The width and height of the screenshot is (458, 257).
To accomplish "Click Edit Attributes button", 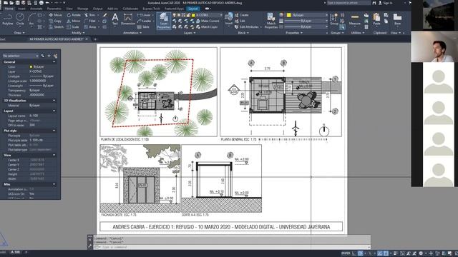I will pos(247,27).
